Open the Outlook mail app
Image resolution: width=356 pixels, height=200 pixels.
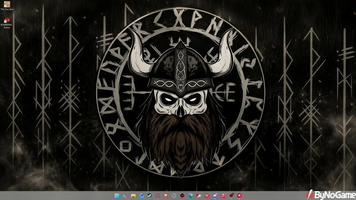142,196
